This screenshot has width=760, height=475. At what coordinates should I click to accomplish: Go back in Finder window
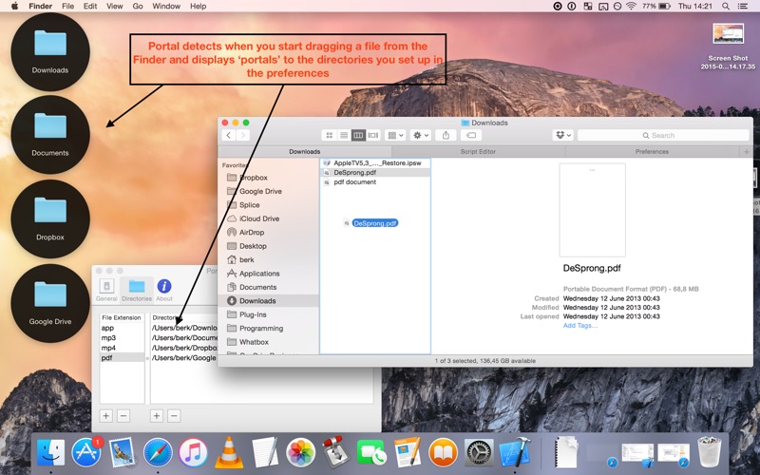[229, 135]
